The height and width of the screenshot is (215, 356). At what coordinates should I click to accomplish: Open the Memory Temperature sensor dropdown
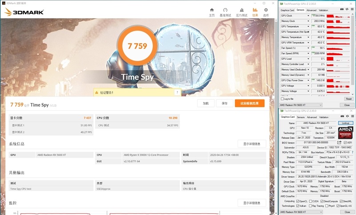308,37
